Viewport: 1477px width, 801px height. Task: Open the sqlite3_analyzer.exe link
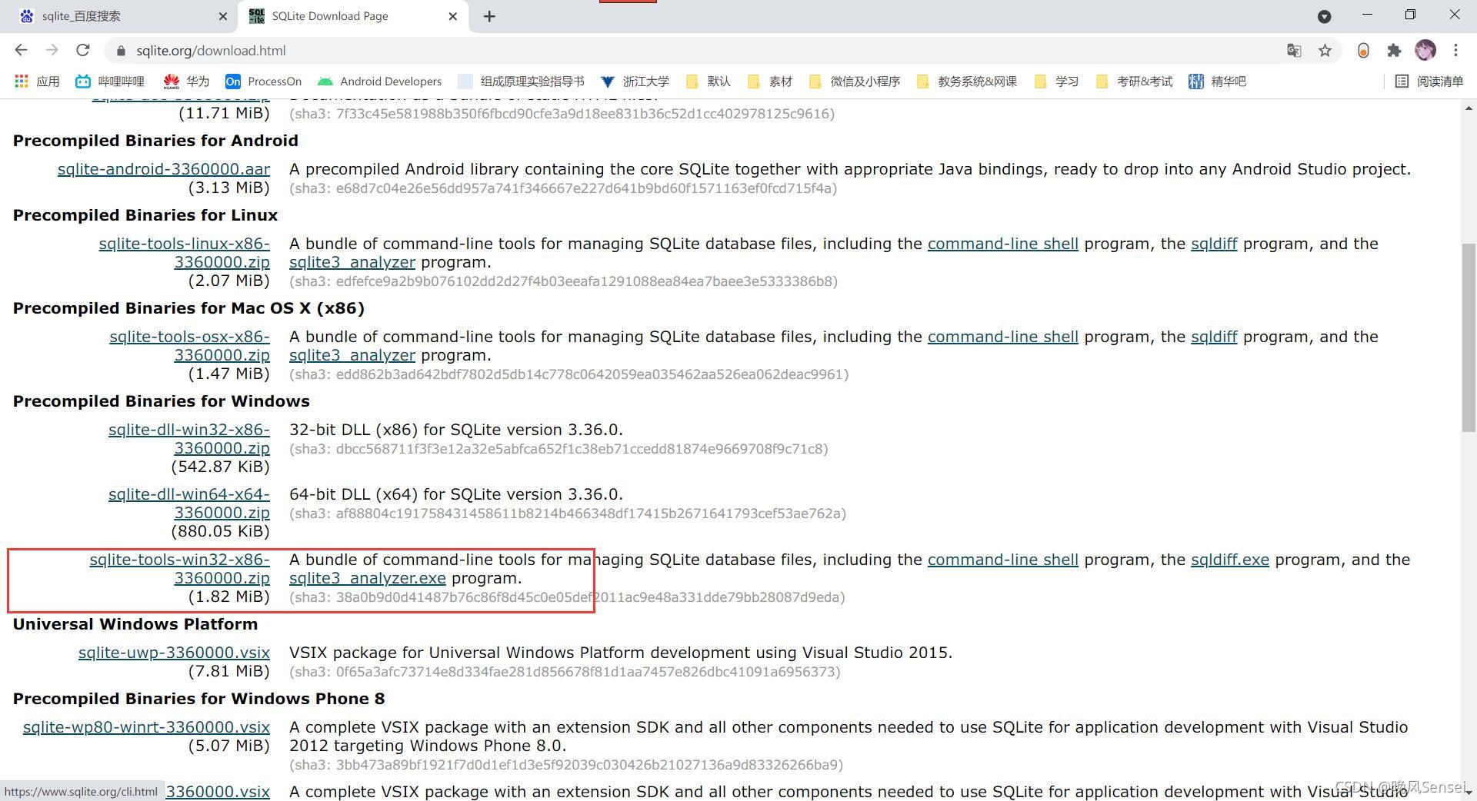[x=368, y=578]
